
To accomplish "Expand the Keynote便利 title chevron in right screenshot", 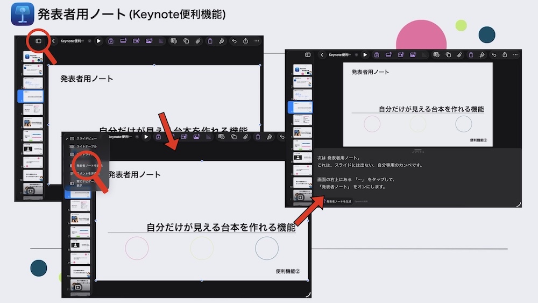I will [x=357, y=54].
